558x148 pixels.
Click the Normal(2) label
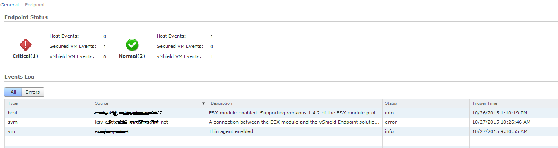tap(132, 56)
